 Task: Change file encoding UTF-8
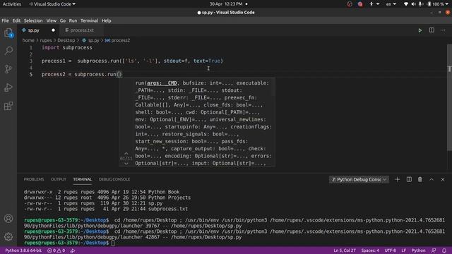tap(390, 250)
